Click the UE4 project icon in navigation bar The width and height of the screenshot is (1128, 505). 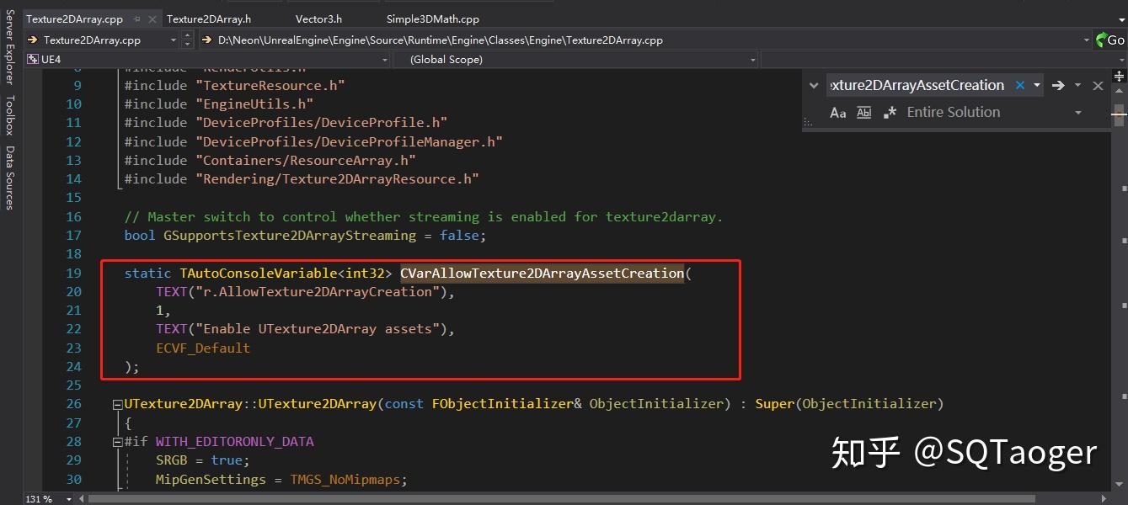[x=31, y=59]
